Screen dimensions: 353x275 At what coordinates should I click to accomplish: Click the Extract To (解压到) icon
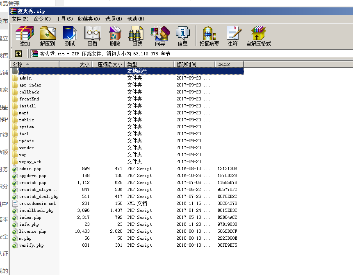[x=48, y=36]
